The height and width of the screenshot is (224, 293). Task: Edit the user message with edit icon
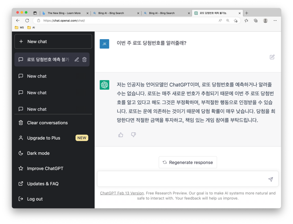pyautogui.click(x=272, y=57)
